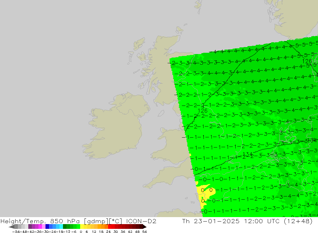Click the legend value '12' under the color bar
Screen dimensions: 318x233
point(94,232)
